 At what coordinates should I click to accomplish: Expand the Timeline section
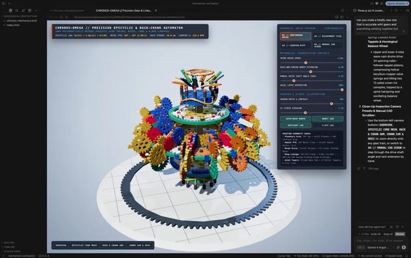tap(9, 247)
